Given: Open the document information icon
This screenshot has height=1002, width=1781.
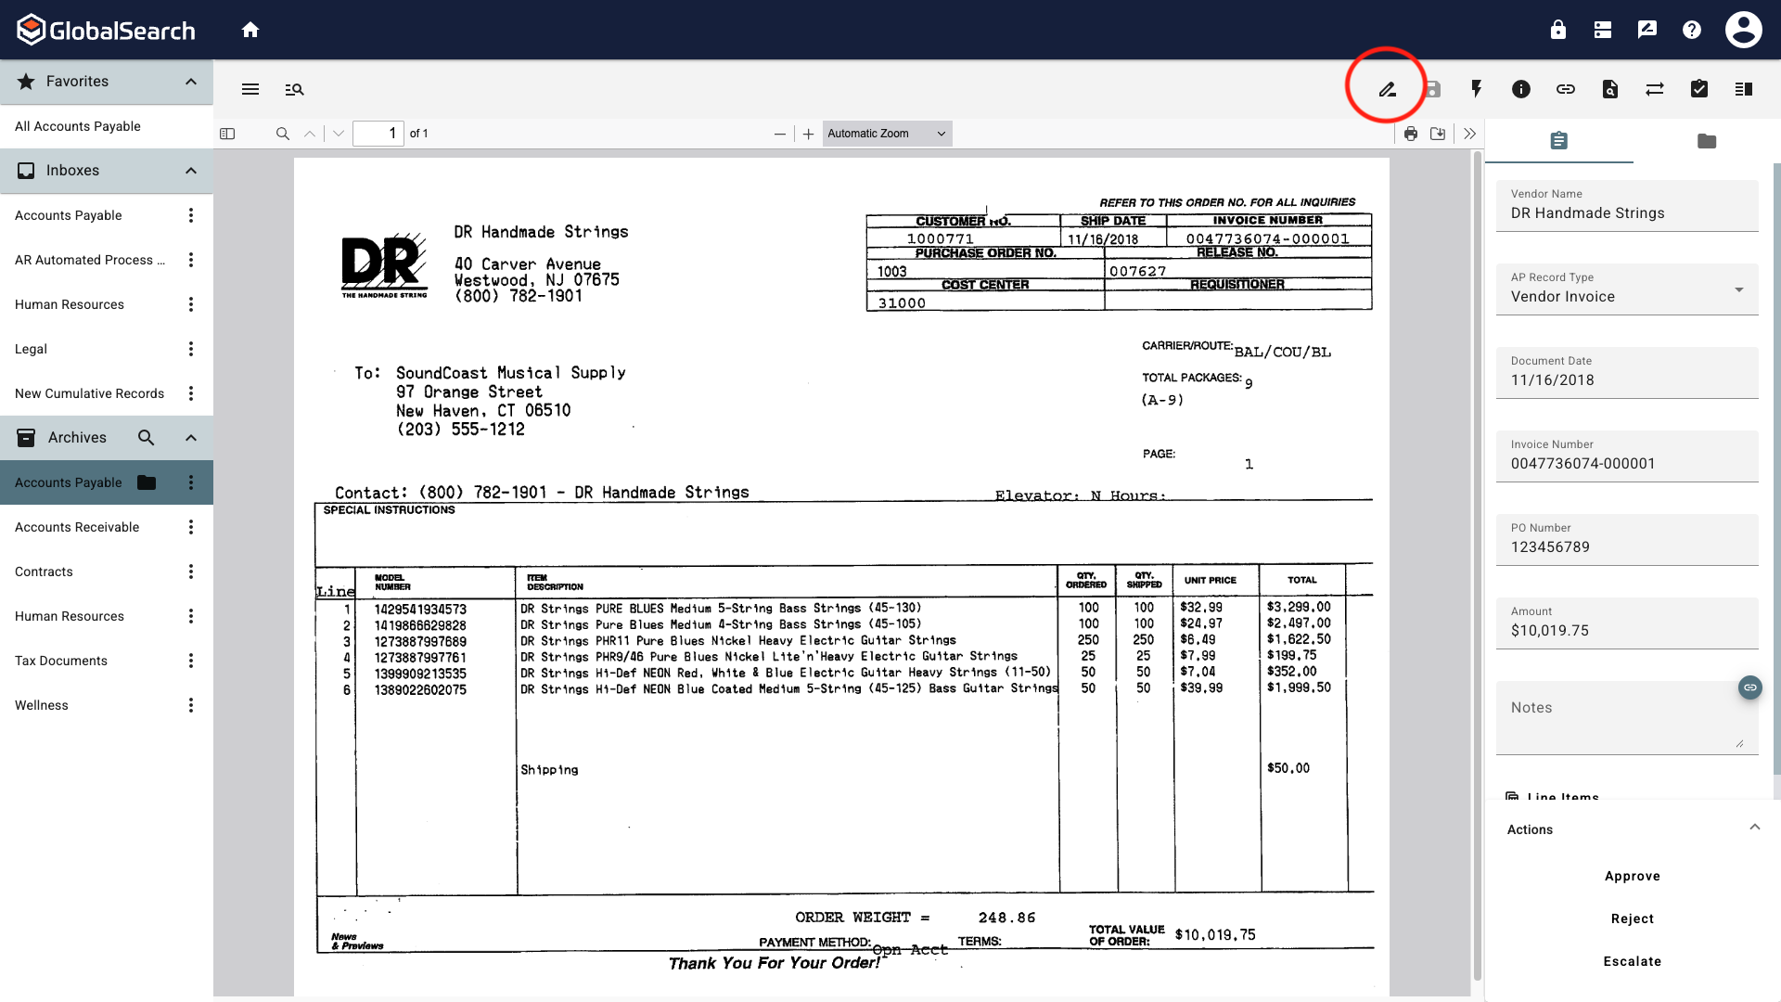Looking at the screenshot, I should pyautogui.click(x=1520, y=89).
